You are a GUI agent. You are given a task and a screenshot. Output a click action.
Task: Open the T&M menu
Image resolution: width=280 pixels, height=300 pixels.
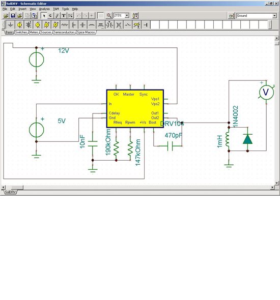click(x=56, y=9)
